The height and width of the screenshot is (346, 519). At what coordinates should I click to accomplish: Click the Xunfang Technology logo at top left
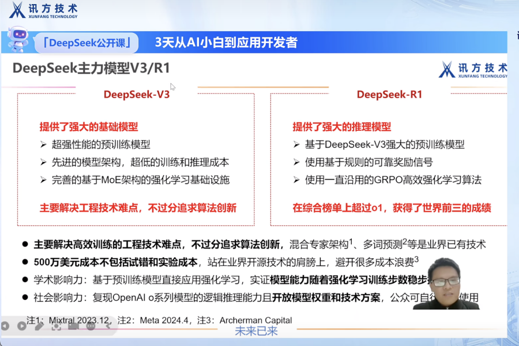[42, 10]
